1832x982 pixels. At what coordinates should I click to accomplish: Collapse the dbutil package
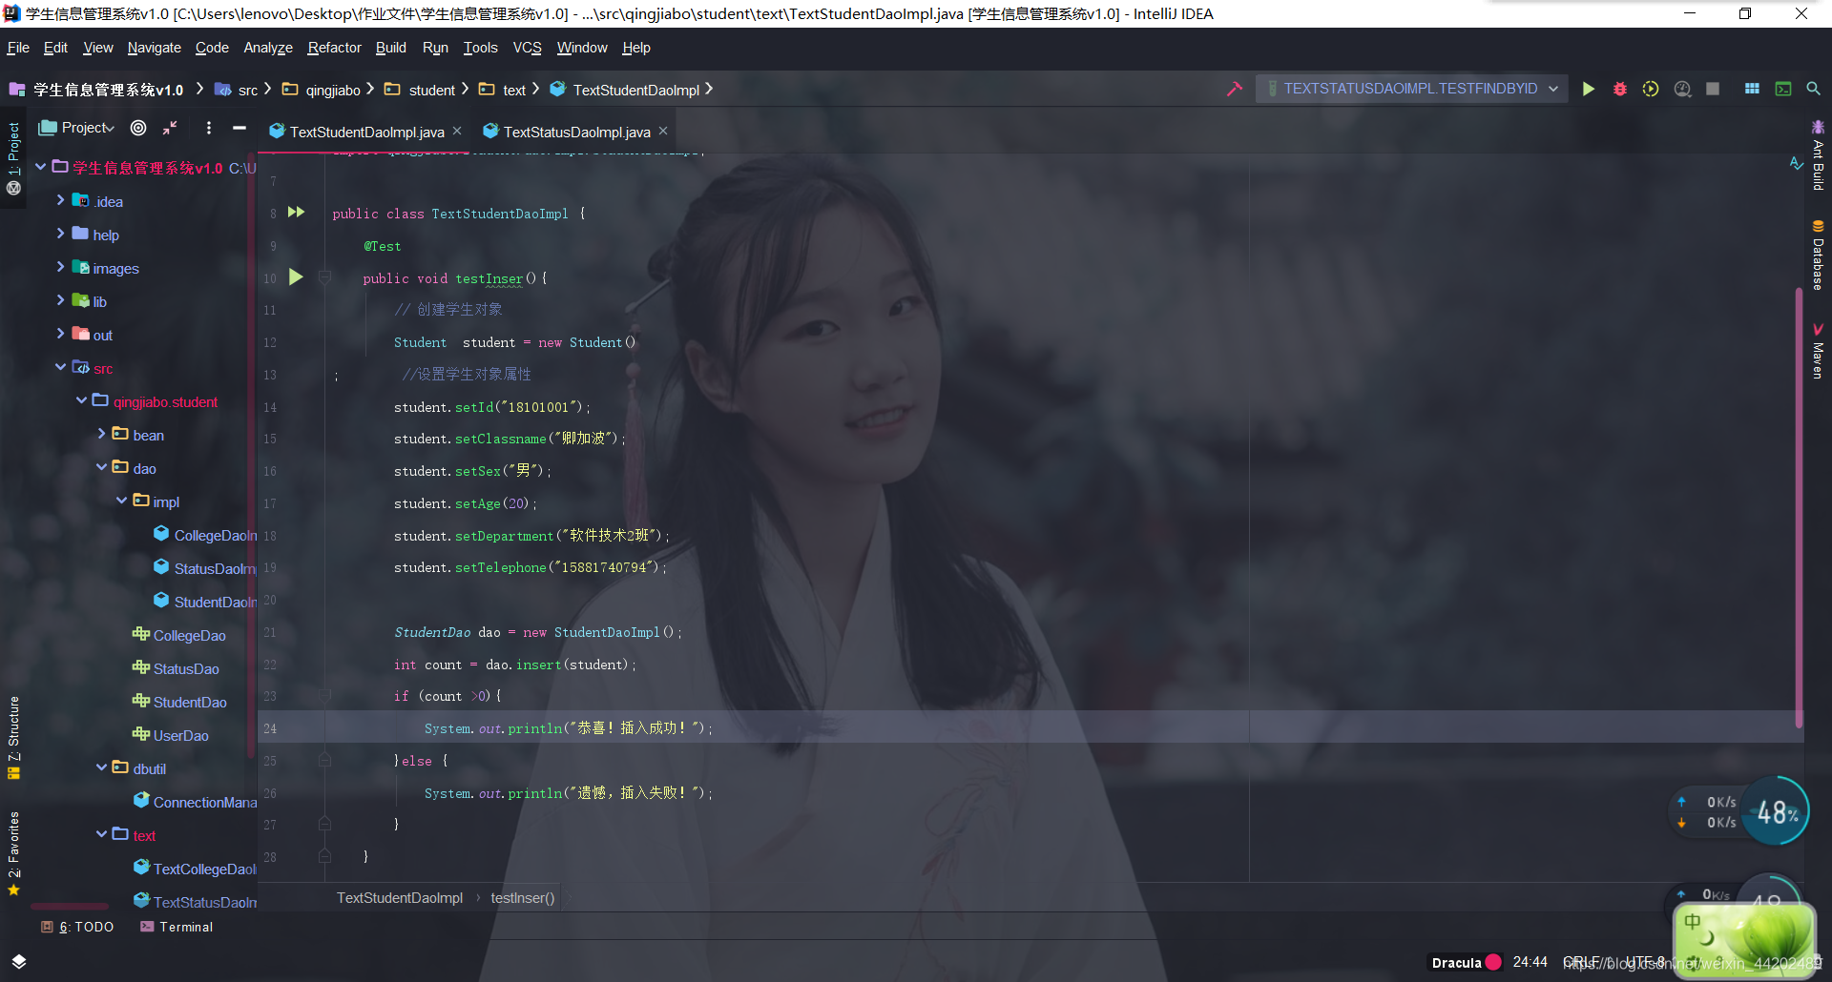tap(101, 767)
